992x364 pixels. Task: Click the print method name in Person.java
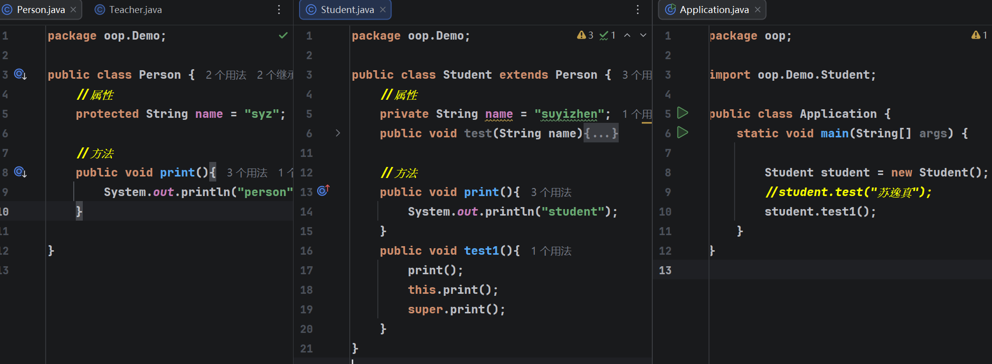[177, 172]
